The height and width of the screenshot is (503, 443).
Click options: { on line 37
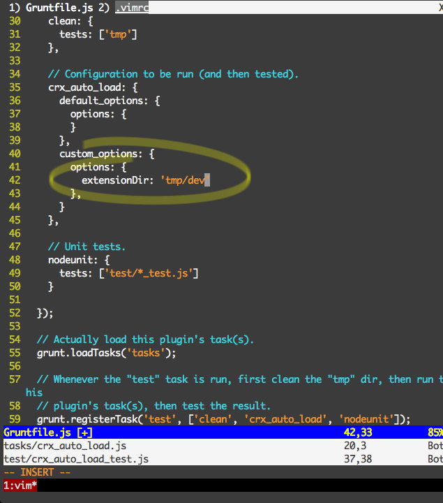(x=98, y=114)
